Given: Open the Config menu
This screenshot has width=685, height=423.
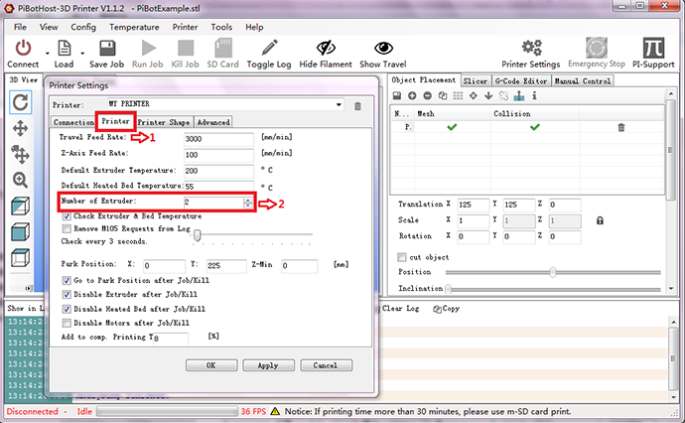Looking at the screenshot, I should (x=83, y=27).
